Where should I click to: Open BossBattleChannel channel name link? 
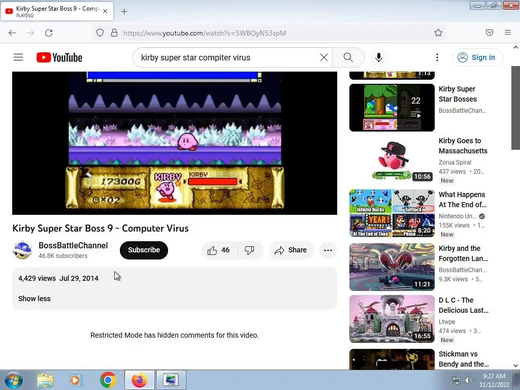pos(73,245)
